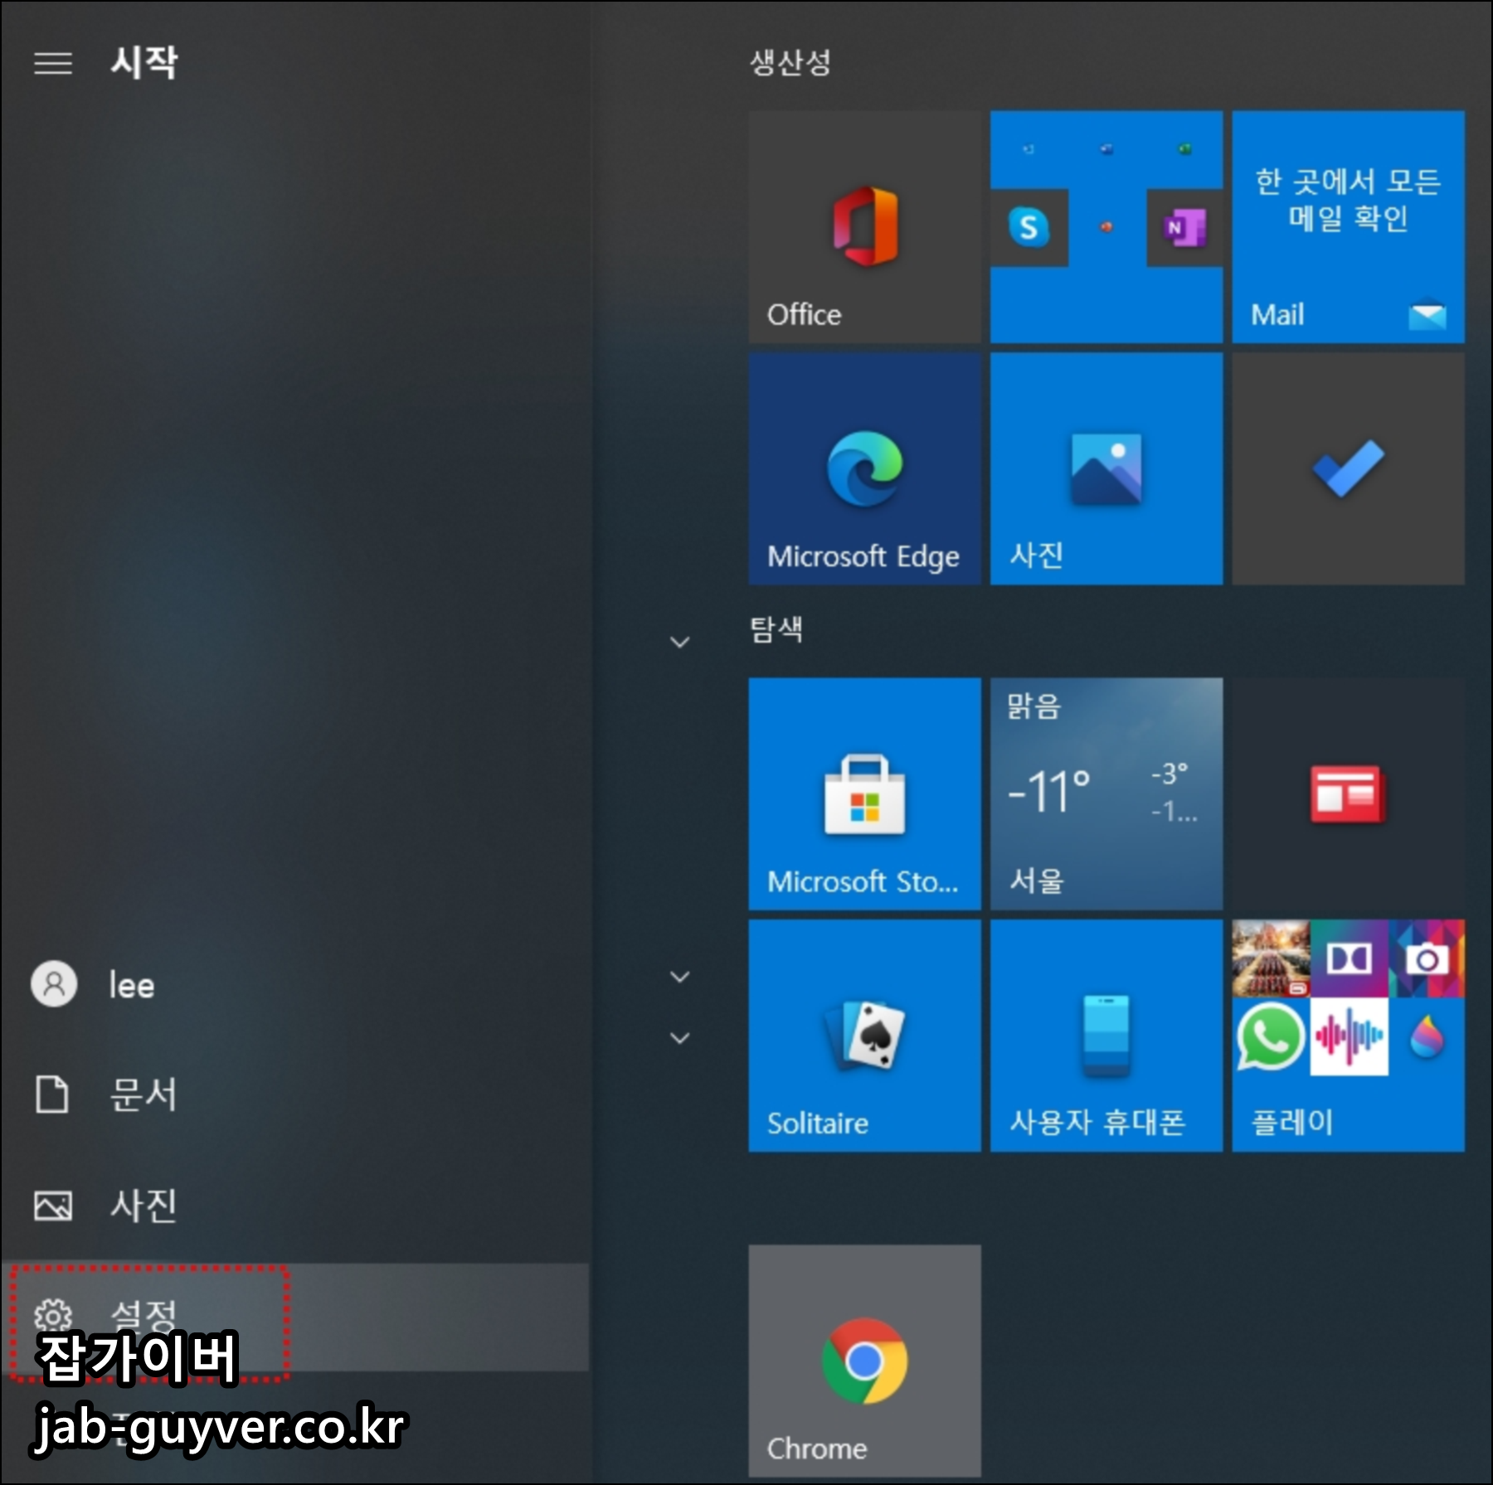Screen dimensions: 1493x1485
Task: Open the audio waveform app in 플레이 folder
Action: tap(1349, 1036)
